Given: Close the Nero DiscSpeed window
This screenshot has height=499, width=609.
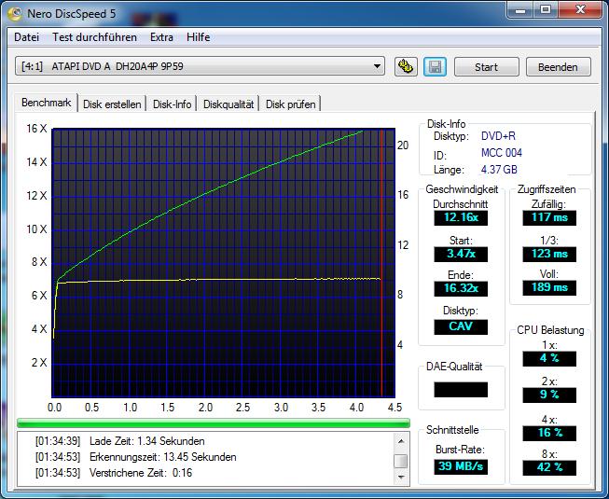Looking at the screenshot, I should click(x=580, y=10).
